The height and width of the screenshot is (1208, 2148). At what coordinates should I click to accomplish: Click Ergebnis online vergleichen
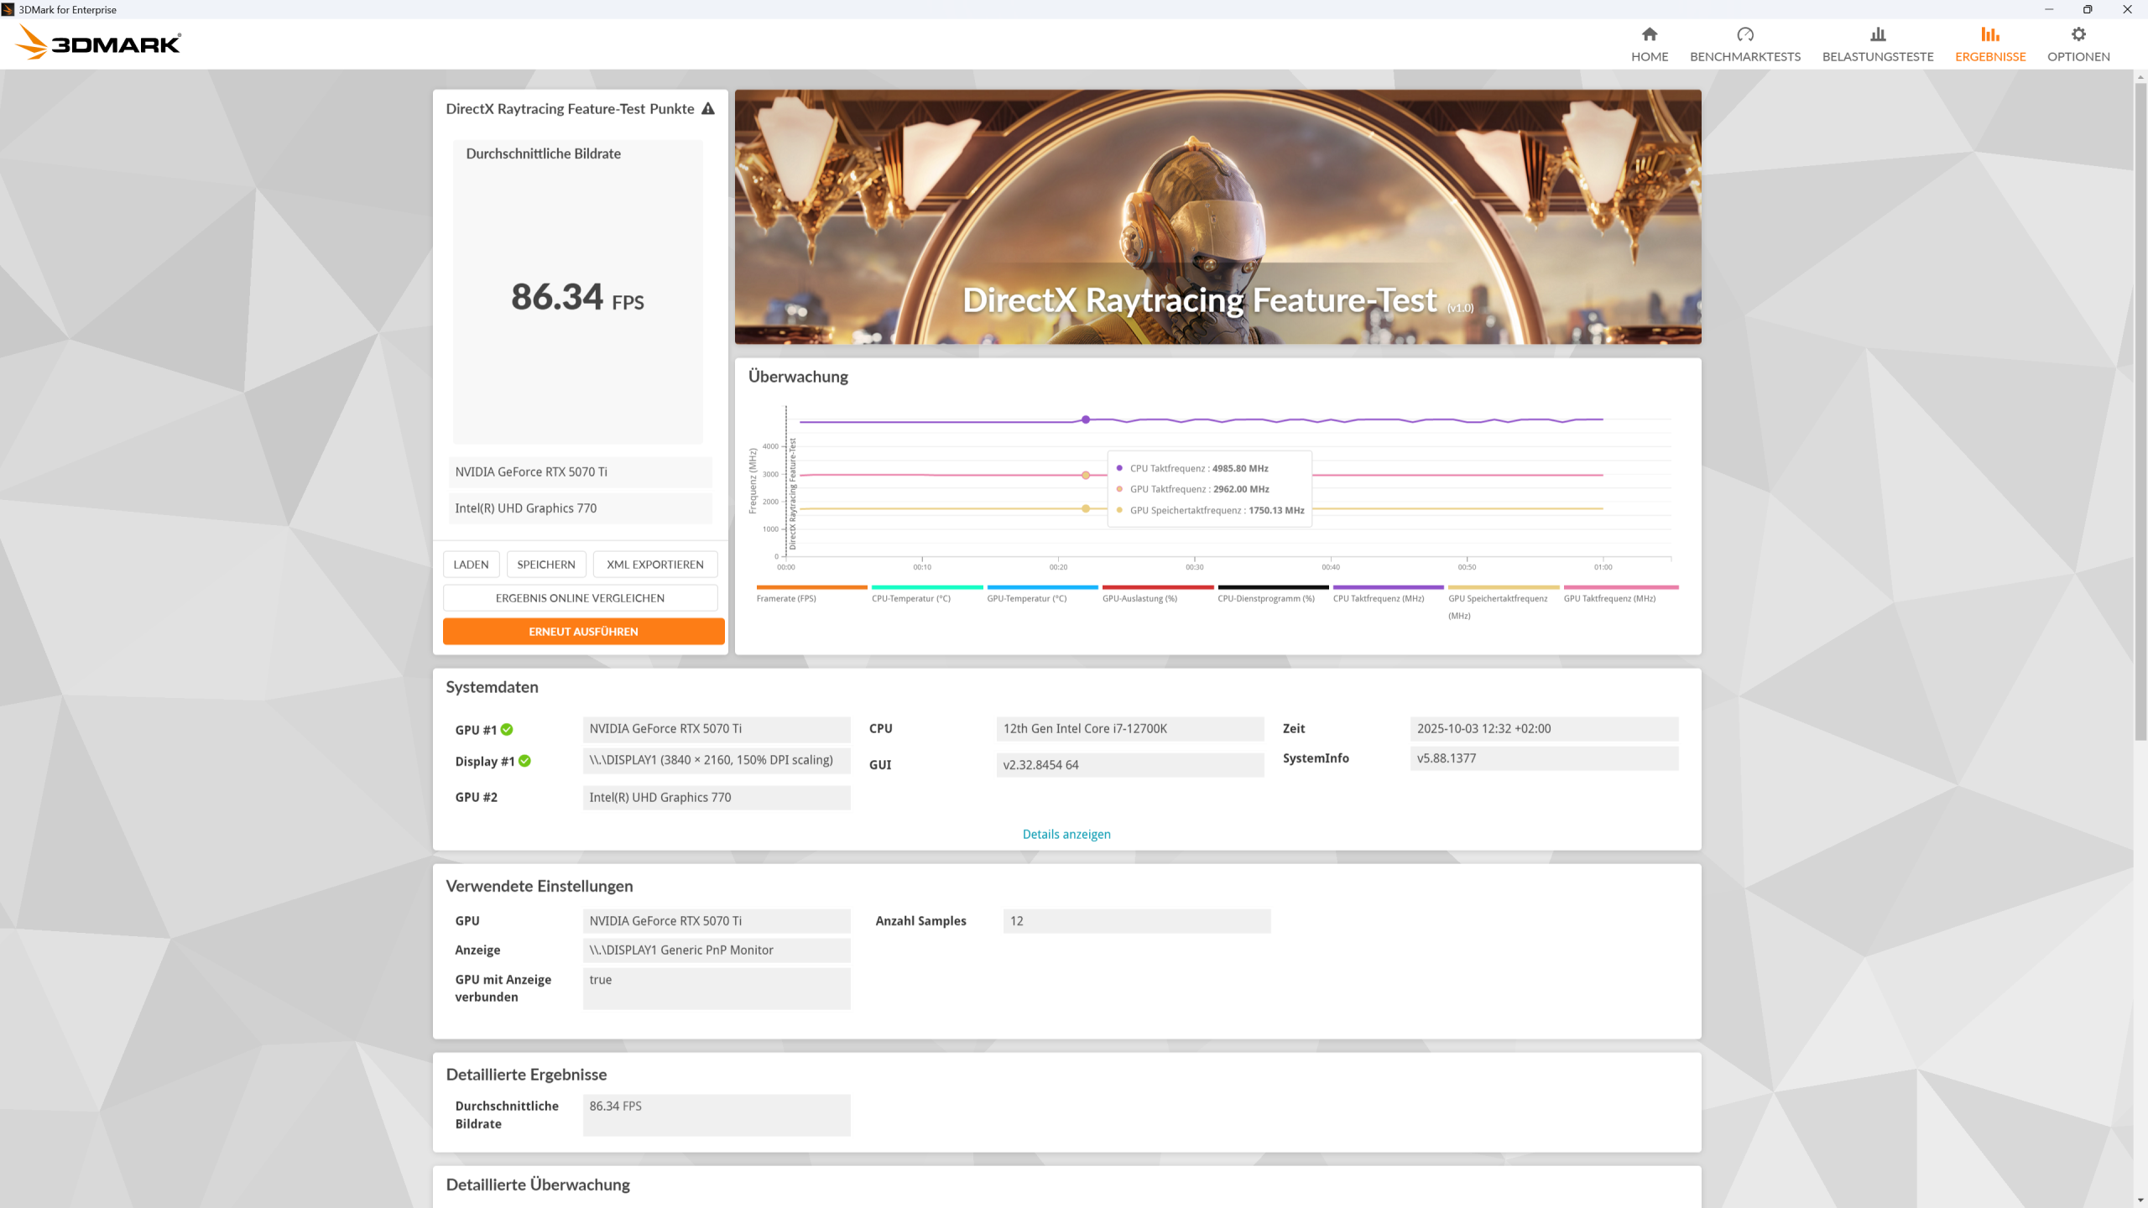[x=580, y=598]
